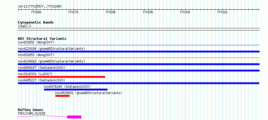
Task: Click the magenta FBXL3 intron line
Action: point(42,116)
